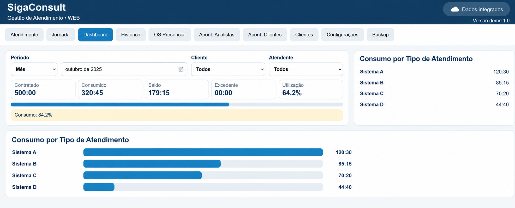Select the Contratado 500:00 card
This screenshot has height=208, width=515.
43,90
